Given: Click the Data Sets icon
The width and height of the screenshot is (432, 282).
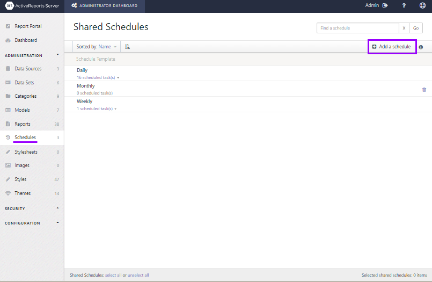Looking at the screenshot, I should tap(8, 82).
